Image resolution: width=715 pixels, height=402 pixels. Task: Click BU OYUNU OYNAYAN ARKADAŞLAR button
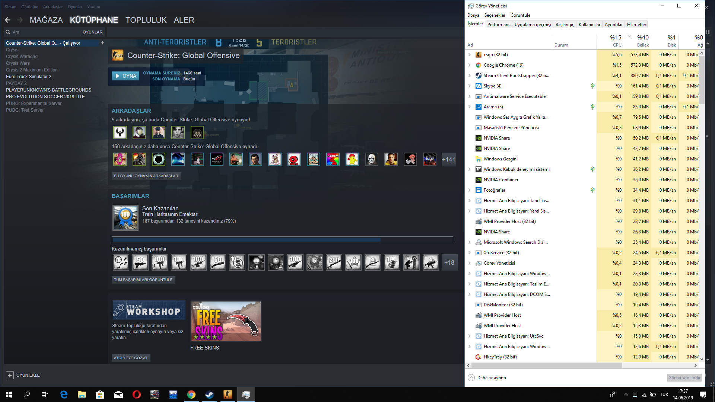pyautogui.click(x=146, y=176)
